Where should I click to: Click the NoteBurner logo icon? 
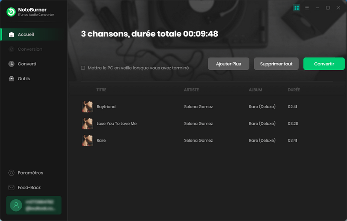tap(11, 12)
